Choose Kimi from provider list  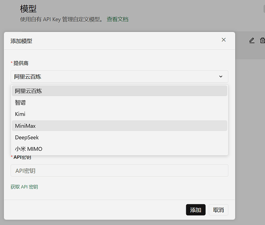click(120, 114)
